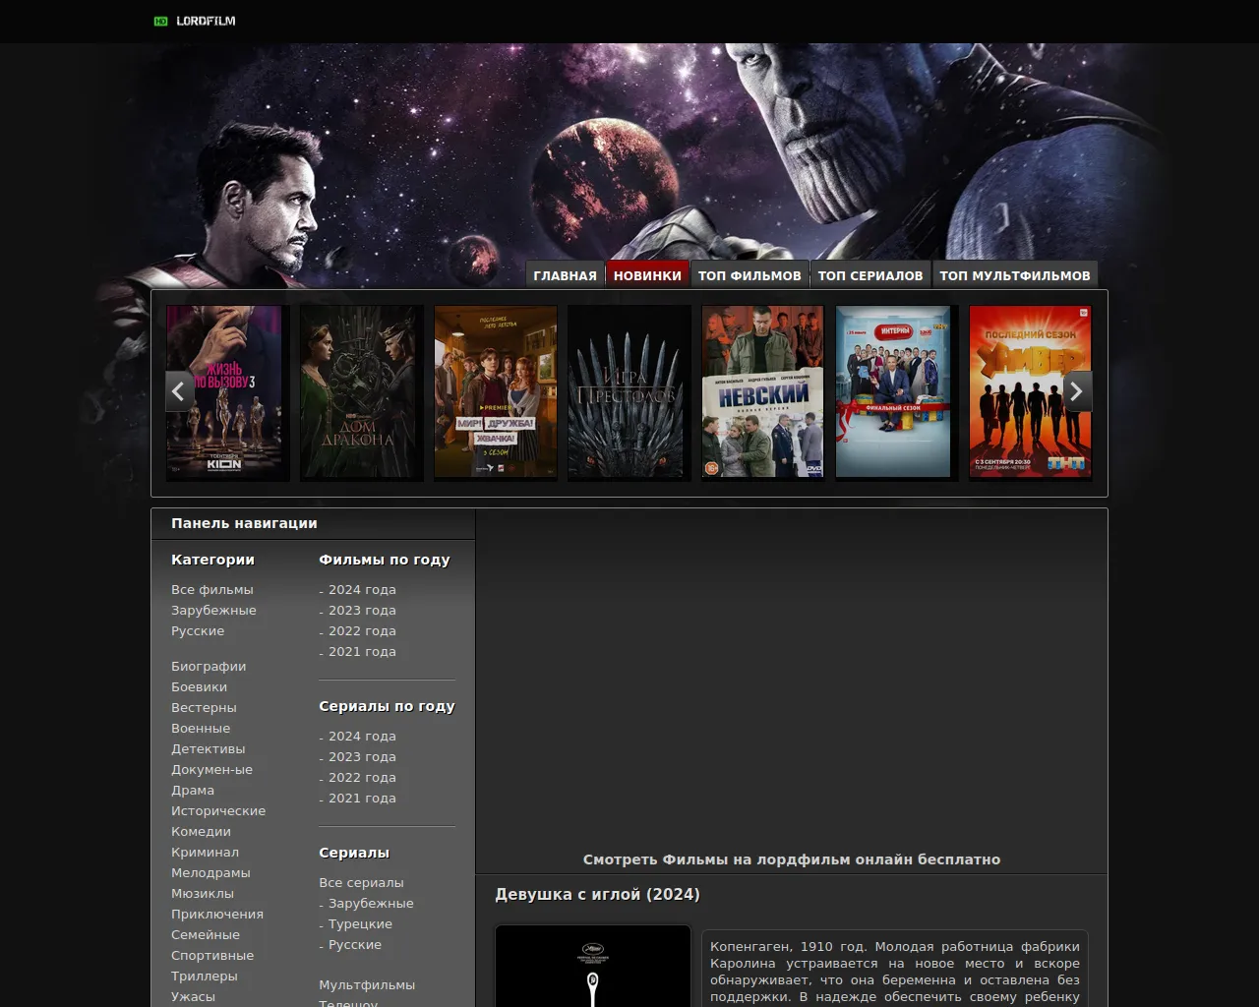Go to Топ фильмов tab

click(x=749, y=275)
